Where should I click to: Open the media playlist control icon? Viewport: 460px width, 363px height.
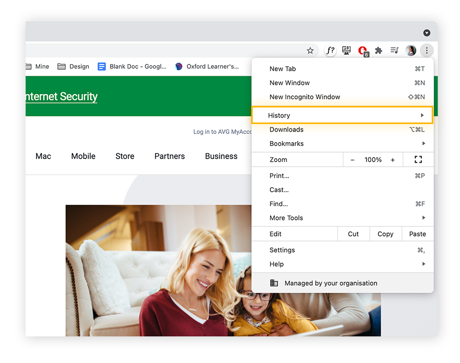pyautogui.click(x=394, y=50)
